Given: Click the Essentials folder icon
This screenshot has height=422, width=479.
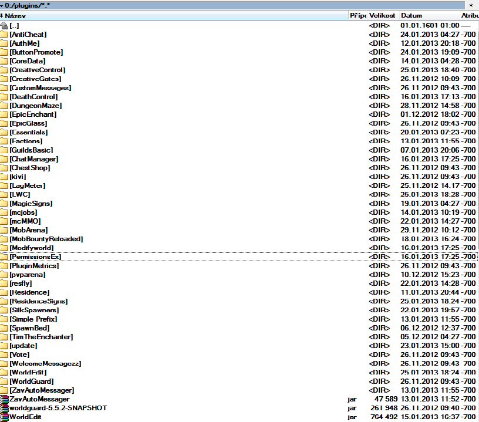Looking at the screenshot, I should 4,132.
